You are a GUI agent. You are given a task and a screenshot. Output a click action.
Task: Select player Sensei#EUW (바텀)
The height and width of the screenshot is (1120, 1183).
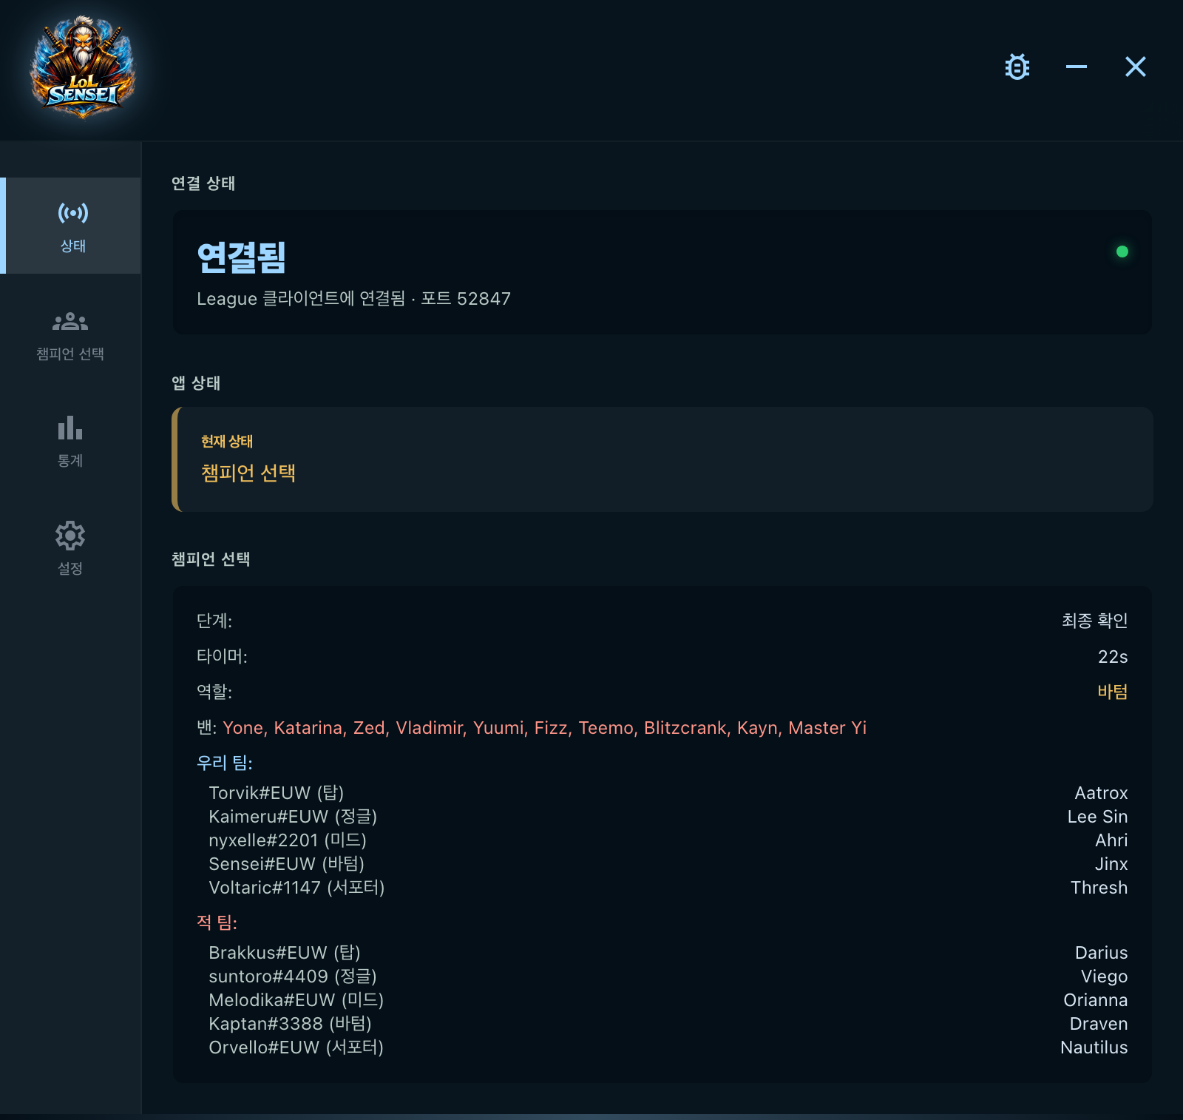(x=287, y=864)
